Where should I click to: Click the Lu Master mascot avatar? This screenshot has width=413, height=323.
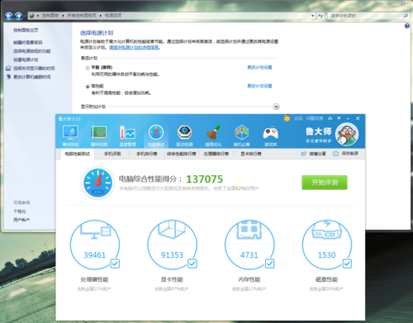click(347, 135)
